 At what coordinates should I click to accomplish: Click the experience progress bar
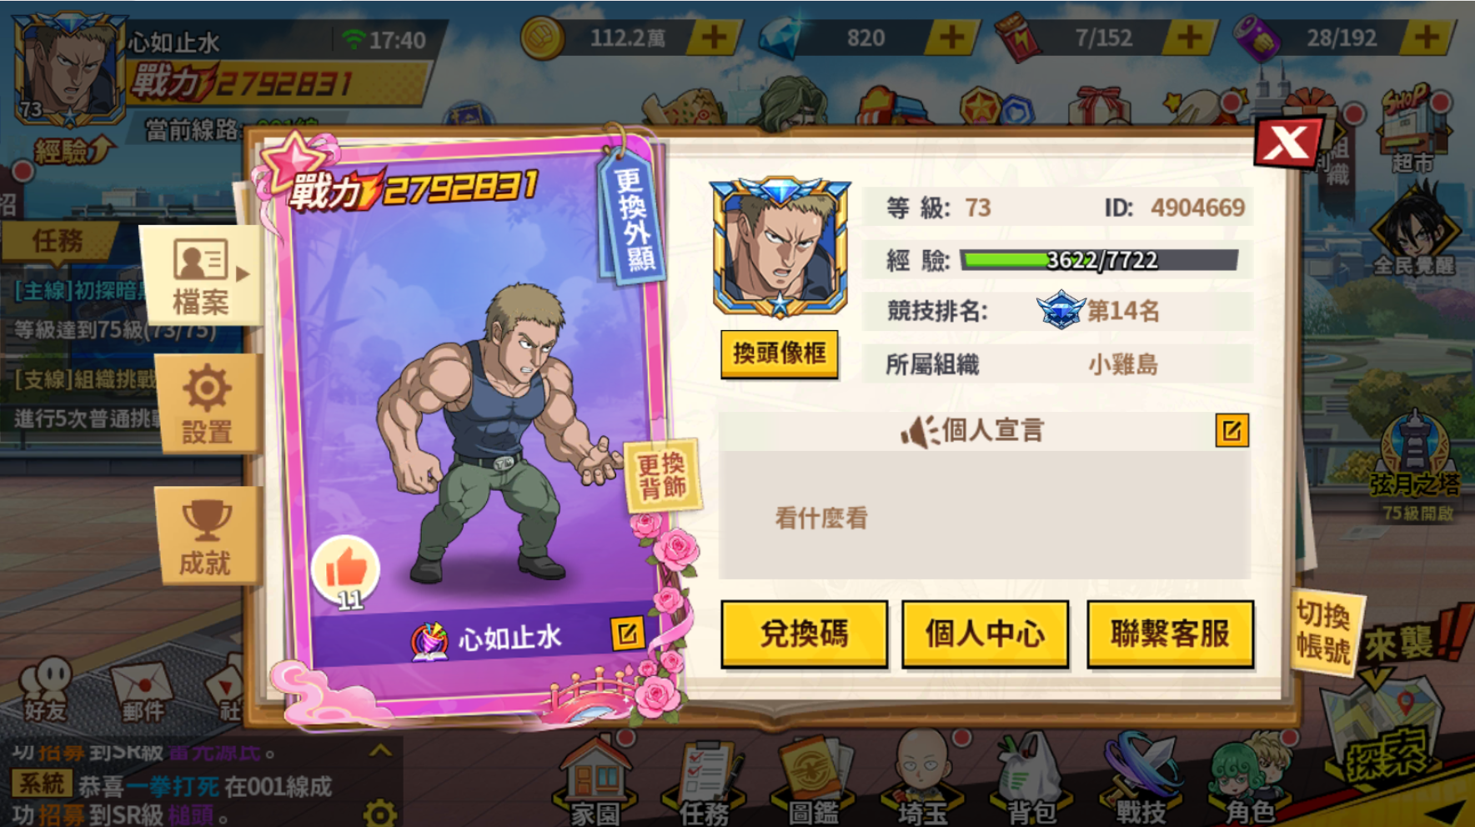[x=1099, y=260]
